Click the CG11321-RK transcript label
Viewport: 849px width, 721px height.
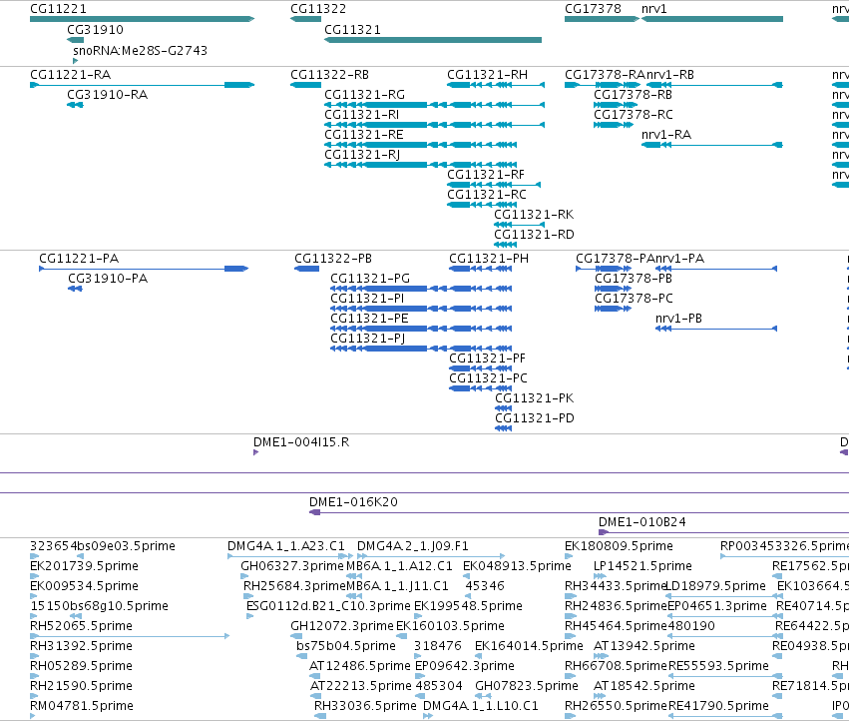point(534,215)
